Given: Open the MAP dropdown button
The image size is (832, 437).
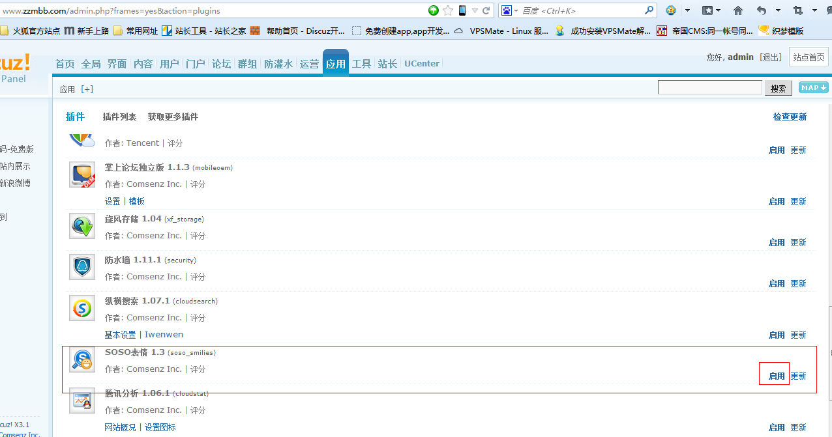Looking at the screenshot, I should click(813, 87).
